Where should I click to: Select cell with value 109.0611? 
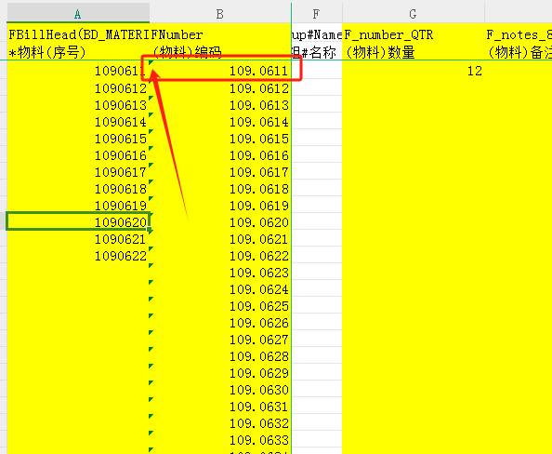220,71
